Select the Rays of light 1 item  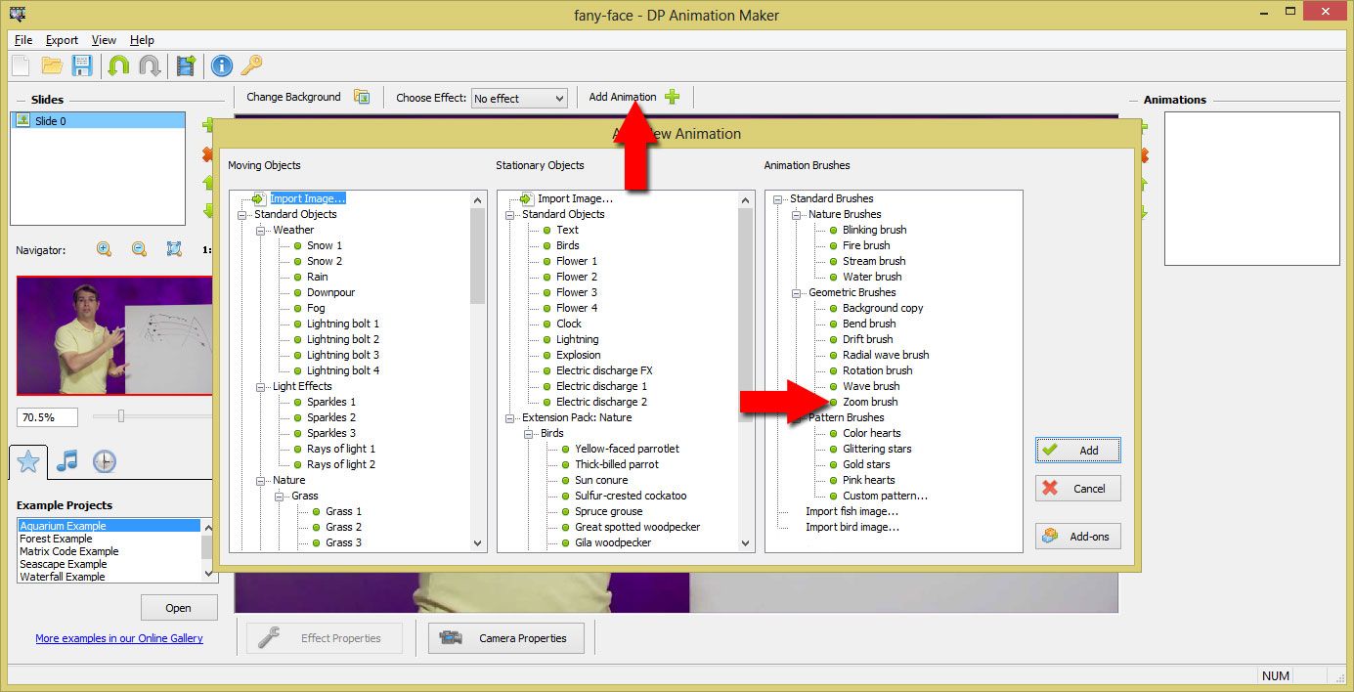click(341, 449)
